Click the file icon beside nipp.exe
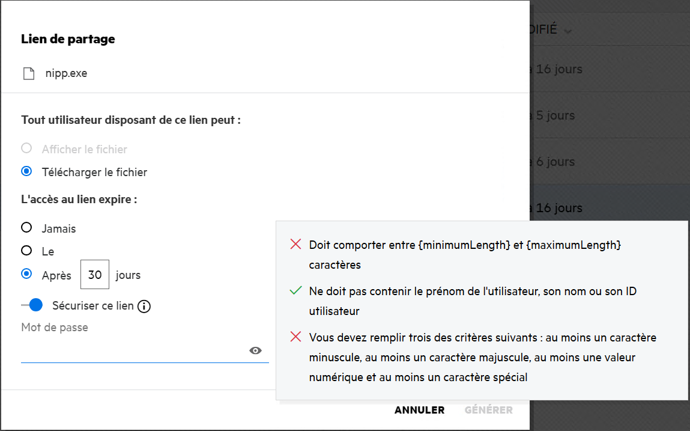 [29, 74]
